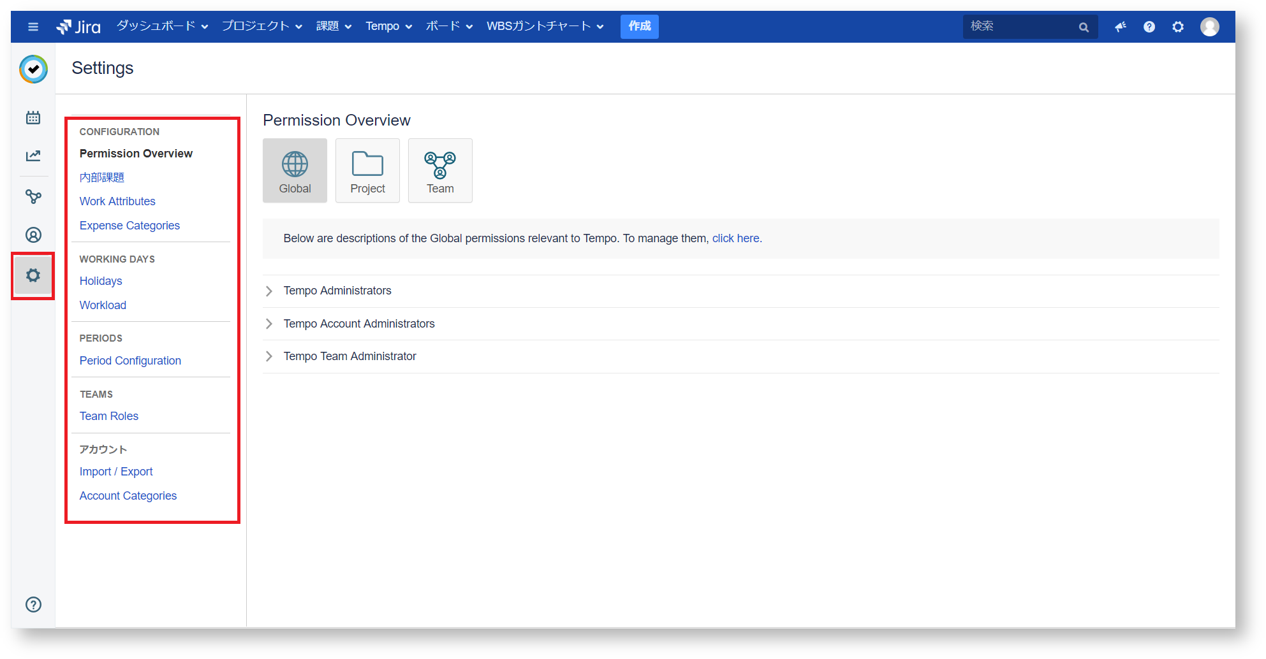Follow the 'click here' link
Image resolution: width=1266 pixels, height=659 pixels.
(x=735, y=238)
